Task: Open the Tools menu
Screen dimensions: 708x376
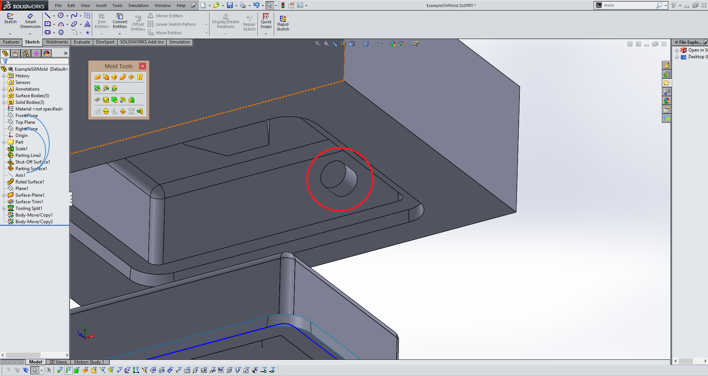Action: click(117, 6)
